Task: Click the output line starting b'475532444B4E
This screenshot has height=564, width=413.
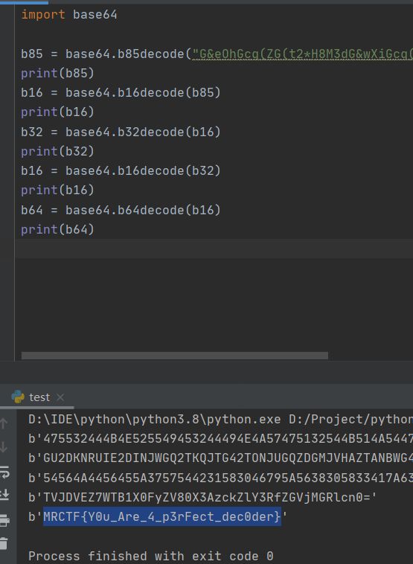Action: (220, 439)
